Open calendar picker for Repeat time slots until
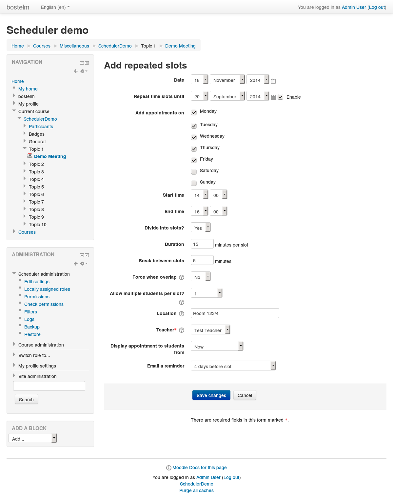 pos(273,97)
